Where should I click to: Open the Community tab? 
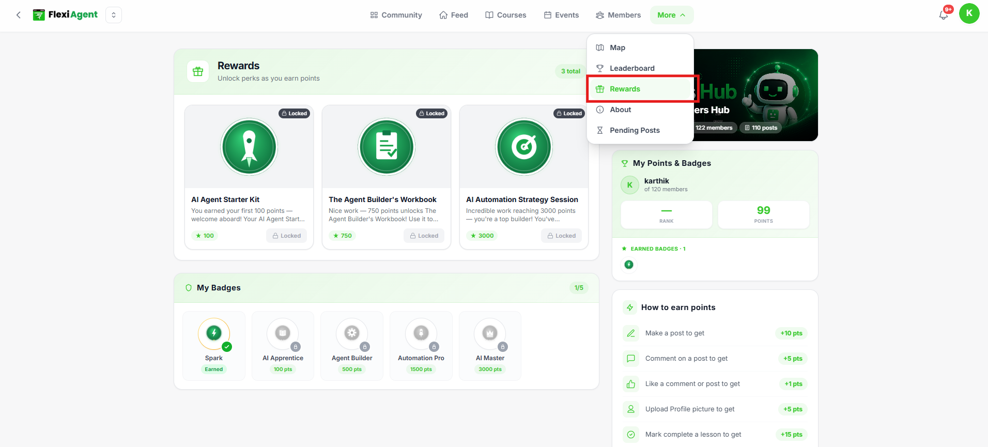coord(396,15)
